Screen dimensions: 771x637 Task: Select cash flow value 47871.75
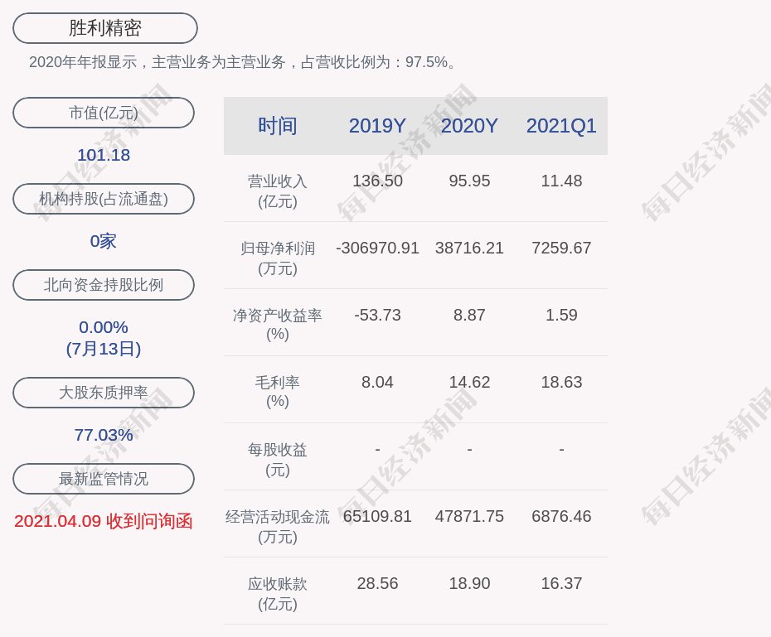pyautogui.click(x=469, y=516)
